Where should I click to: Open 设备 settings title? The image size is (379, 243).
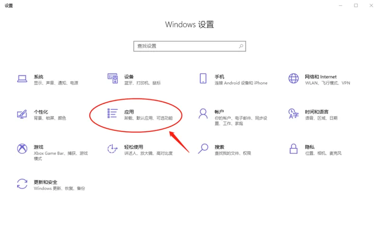point(129,77)
